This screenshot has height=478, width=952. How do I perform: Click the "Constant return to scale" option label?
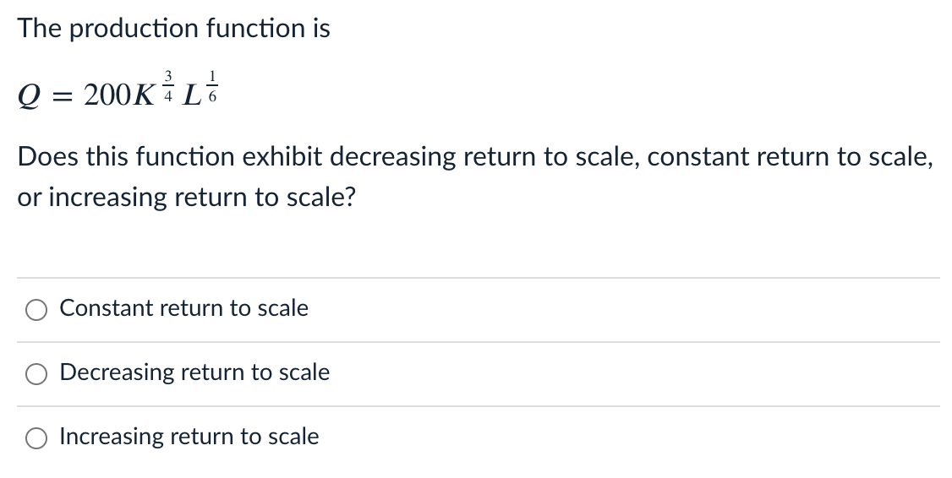coord(183,308)
